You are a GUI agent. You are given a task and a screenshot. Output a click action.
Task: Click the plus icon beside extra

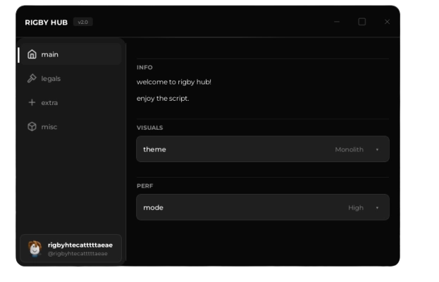32,102
